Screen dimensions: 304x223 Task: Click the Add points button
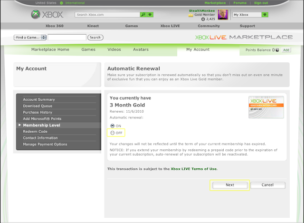pyautogui.click(x=286, y=50)
